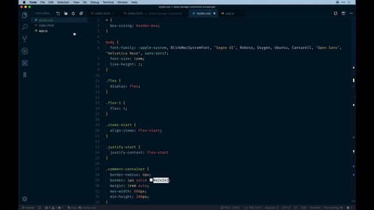Image resolution: width=374 pixels, height=210 pixels.
Task: Click Collapse All icon in Explorer
Action: click(x=81, y=13)
